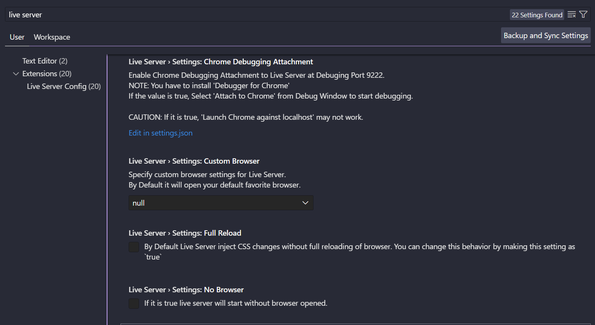Image resolution: width=595 pixels, height=325 pixels.
Task: Click the 22 Settings Found badge
Action: (x=537, y=15)
